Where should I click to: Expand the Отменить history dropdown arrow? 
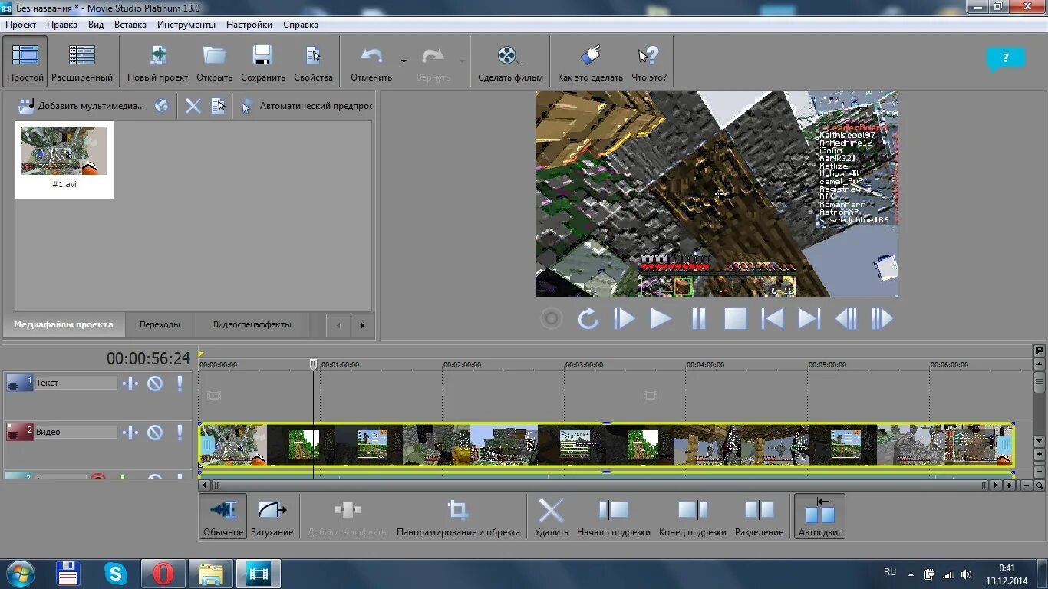click(404, 61)
